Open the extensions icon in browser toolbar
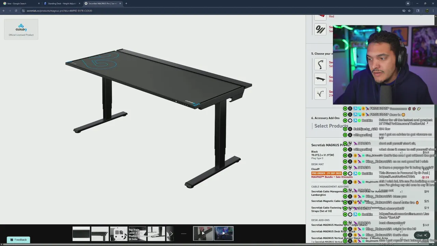437x246 pixels. click(x=418, y=11)
